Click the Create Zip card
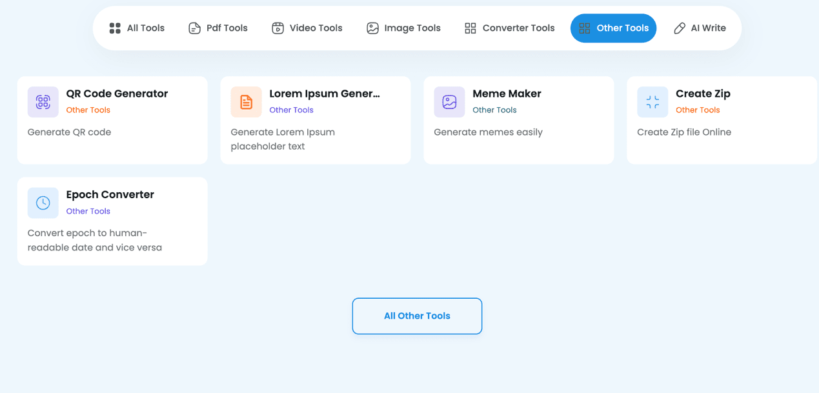Screen dimensions: 819x393 tap(721, 120)
